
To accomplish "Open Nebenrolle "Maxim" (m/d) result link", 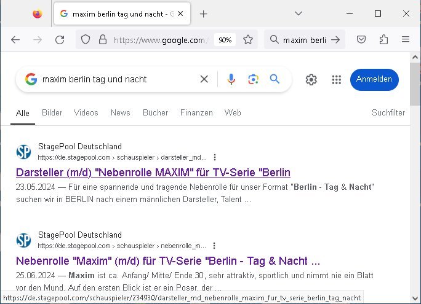I will [168, 261].
